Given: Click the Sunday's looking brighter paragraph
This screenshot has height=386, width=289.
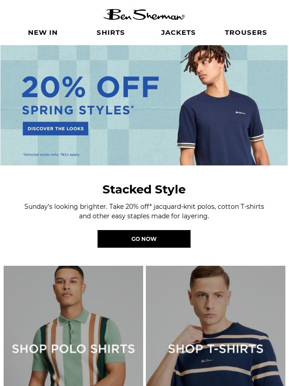Looking at the screenshot, I should pyautogui.click(x=144, y=211).
